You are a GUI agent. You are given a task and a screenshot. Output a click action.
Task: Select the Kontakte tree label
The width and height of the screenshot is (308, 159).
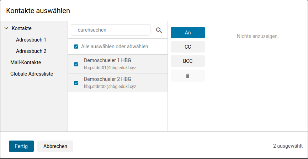click(22, 28)
